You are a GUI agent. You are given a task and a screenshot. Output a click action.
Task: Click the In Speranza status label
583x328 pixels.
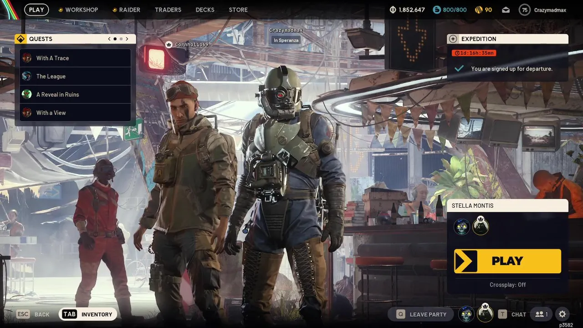(x=286, y=40)
